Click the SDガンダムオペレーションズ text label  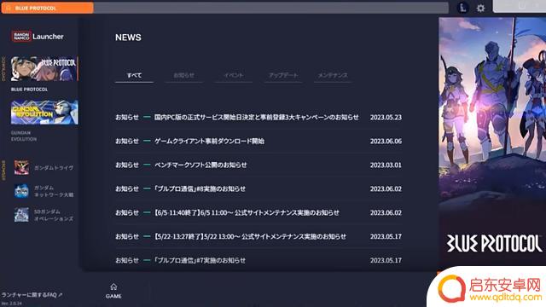54,215
